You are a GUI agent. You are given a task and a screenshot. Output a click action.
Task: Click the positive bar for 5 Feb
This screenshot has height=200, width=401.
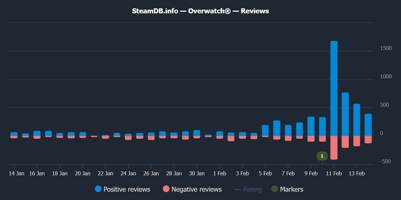[265, 130]
